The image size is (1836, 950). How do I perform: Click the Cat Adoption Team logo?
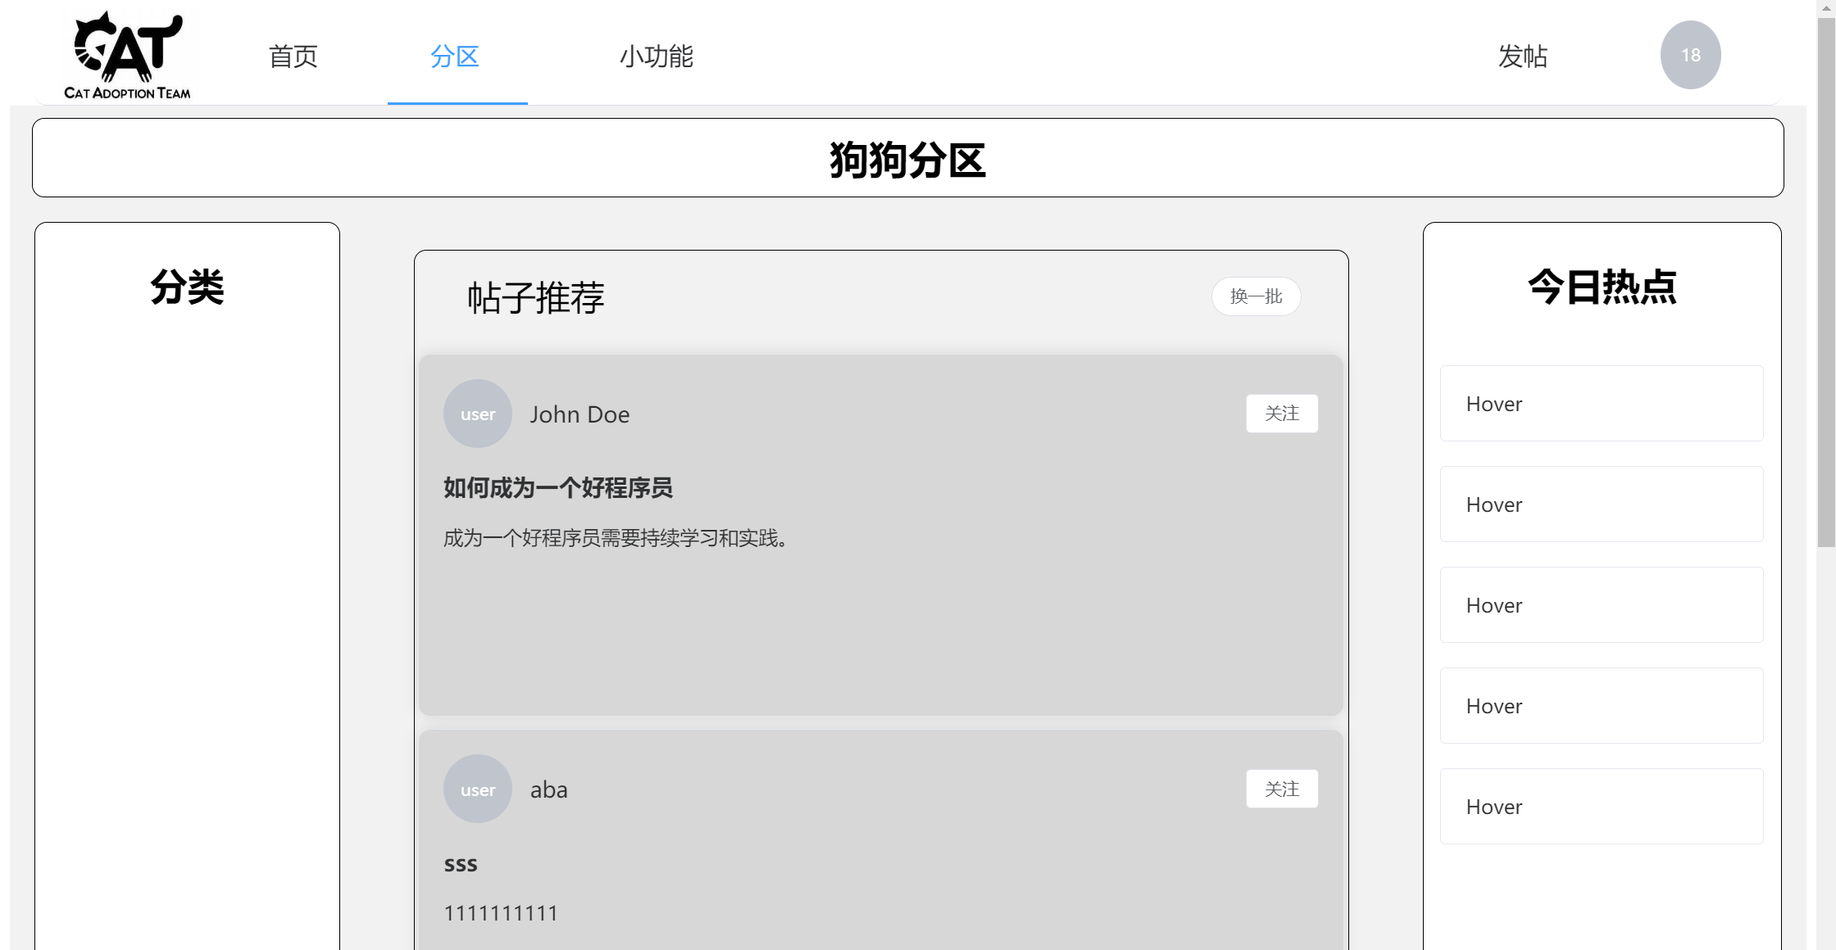[x=128, y=55]
